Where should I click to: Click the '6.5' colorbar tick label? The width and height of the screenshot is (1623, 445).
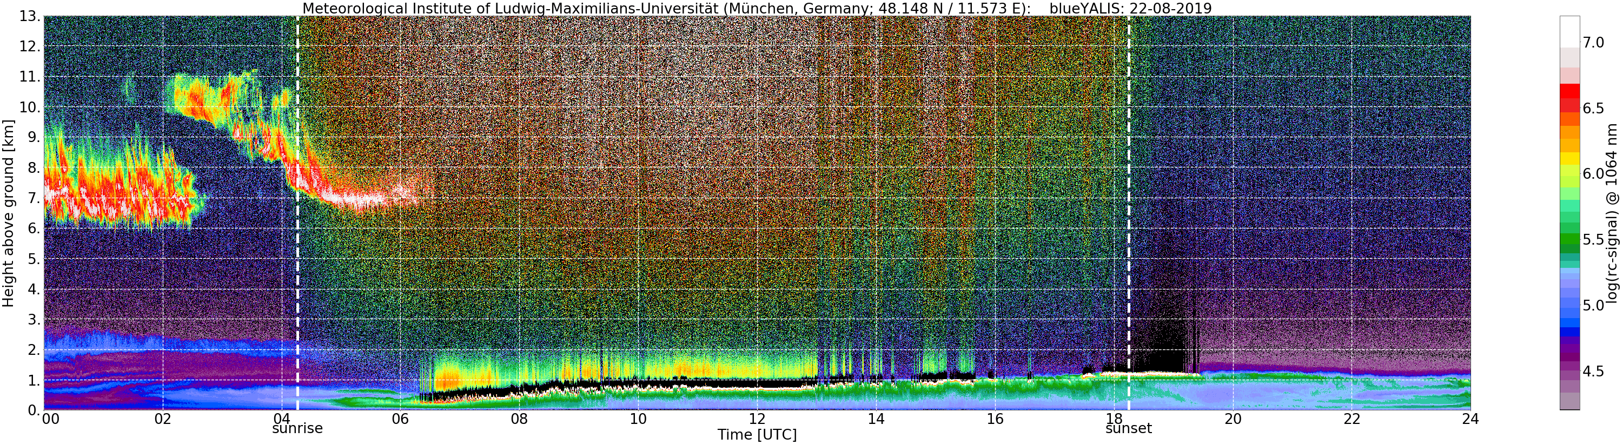tap(1593, 108)
